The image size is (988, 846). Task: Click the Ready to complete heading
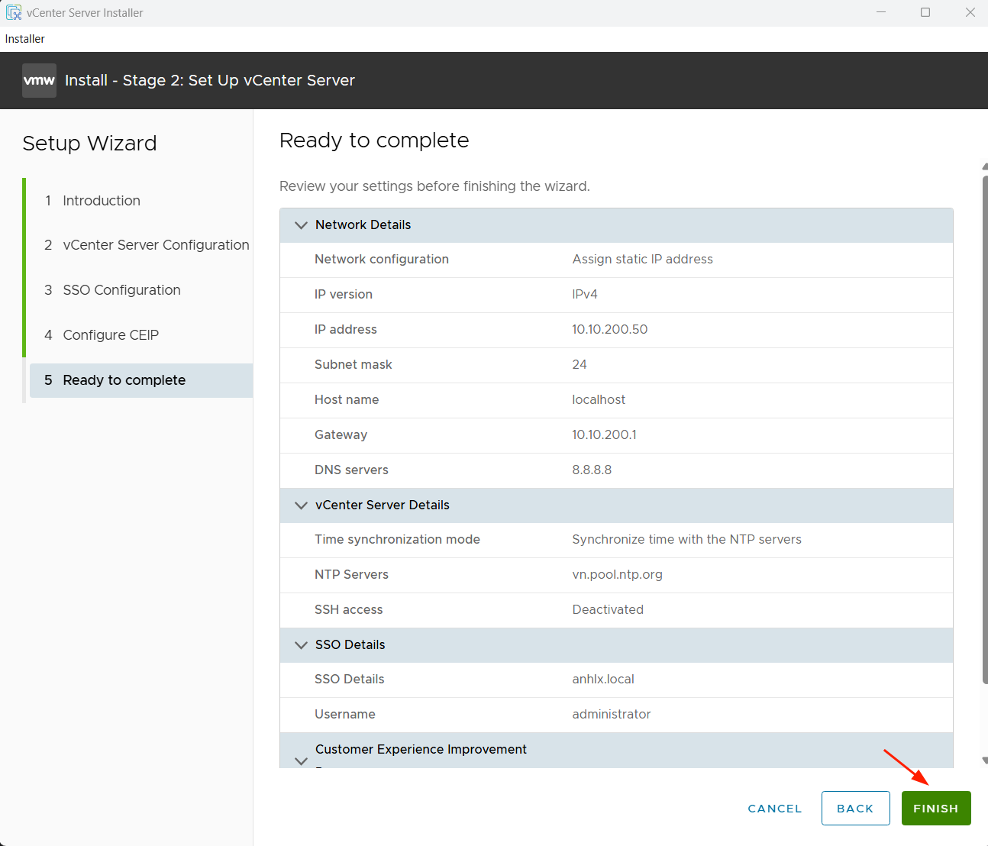374,140
